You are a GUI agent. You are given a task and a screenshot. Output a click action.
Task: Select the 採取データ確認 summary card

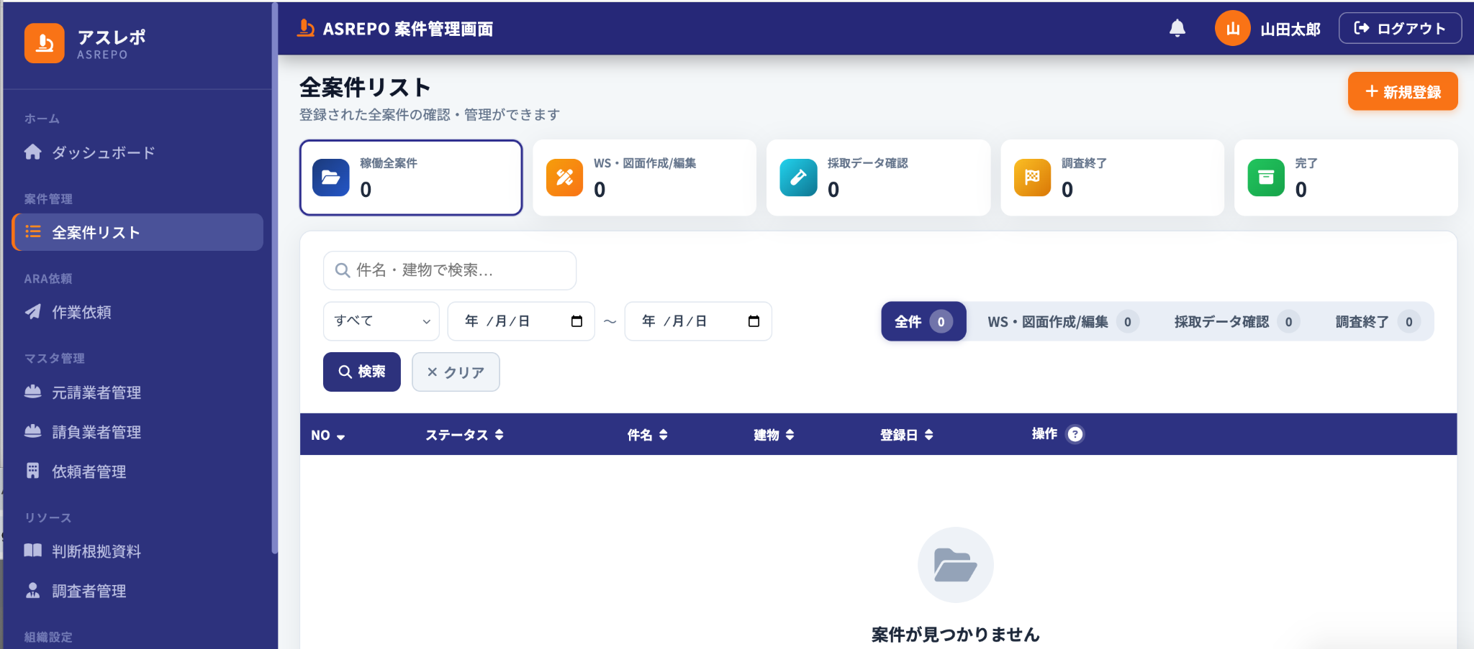(x=879, y=178)
